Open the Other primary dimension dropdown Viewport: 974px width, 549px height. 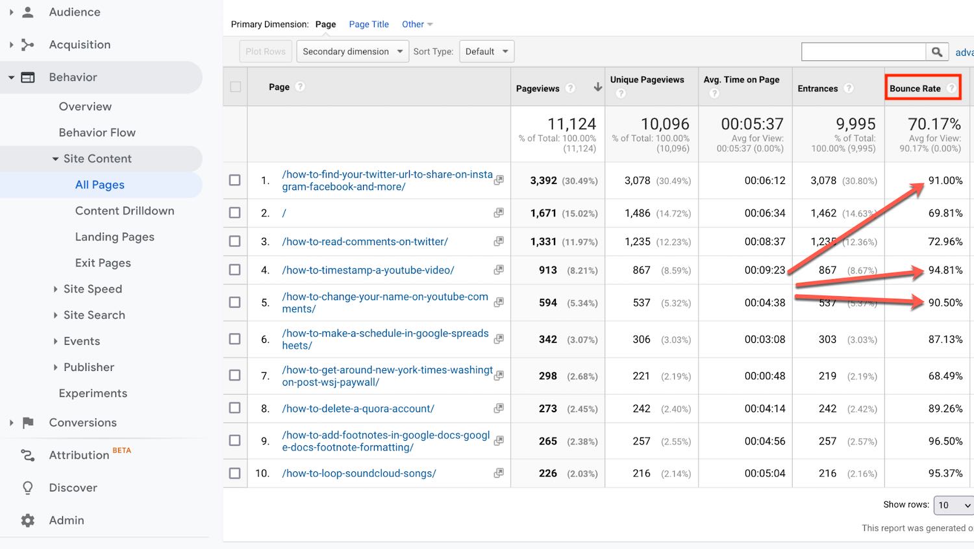pos(417,25)
